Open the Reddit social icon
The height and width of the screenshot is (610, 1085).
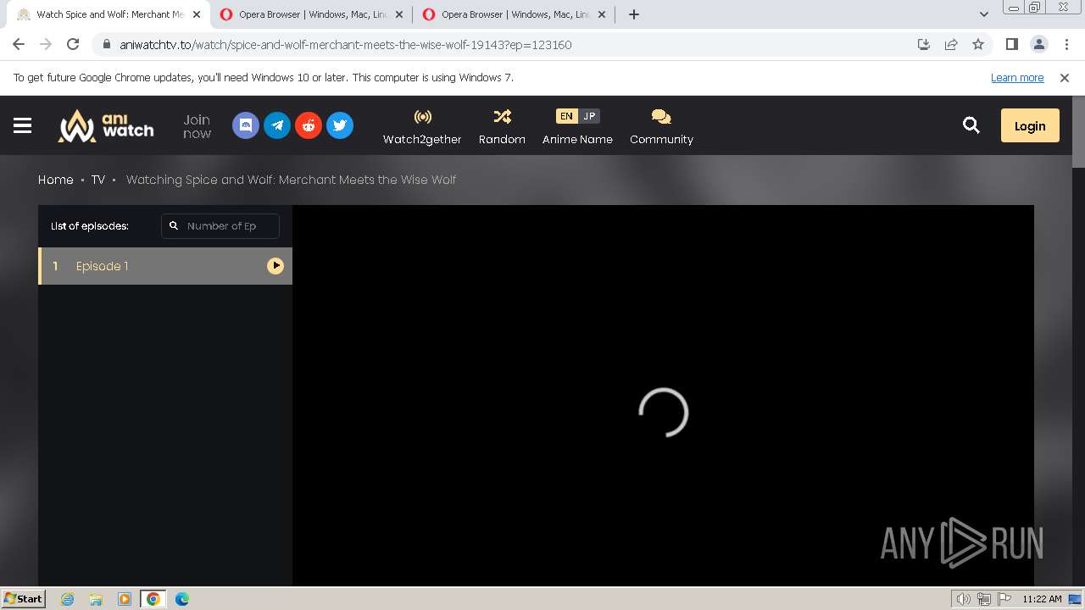pos(309,125)
